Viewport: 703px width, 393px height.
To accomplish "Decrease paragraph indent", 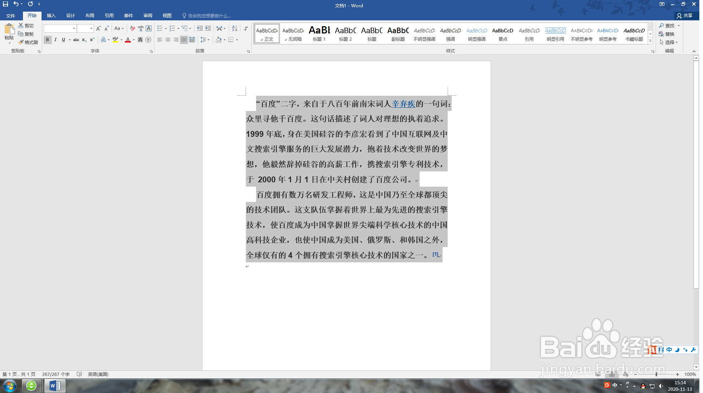I will (200, 28).
